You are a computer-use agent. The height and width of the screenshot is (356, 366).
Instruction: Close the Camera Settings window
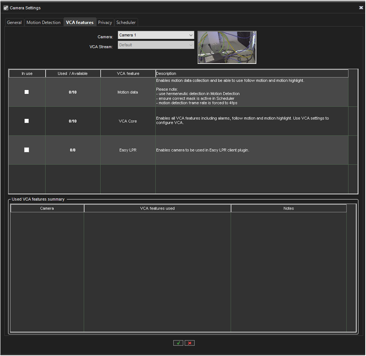(x=361, y=8)
